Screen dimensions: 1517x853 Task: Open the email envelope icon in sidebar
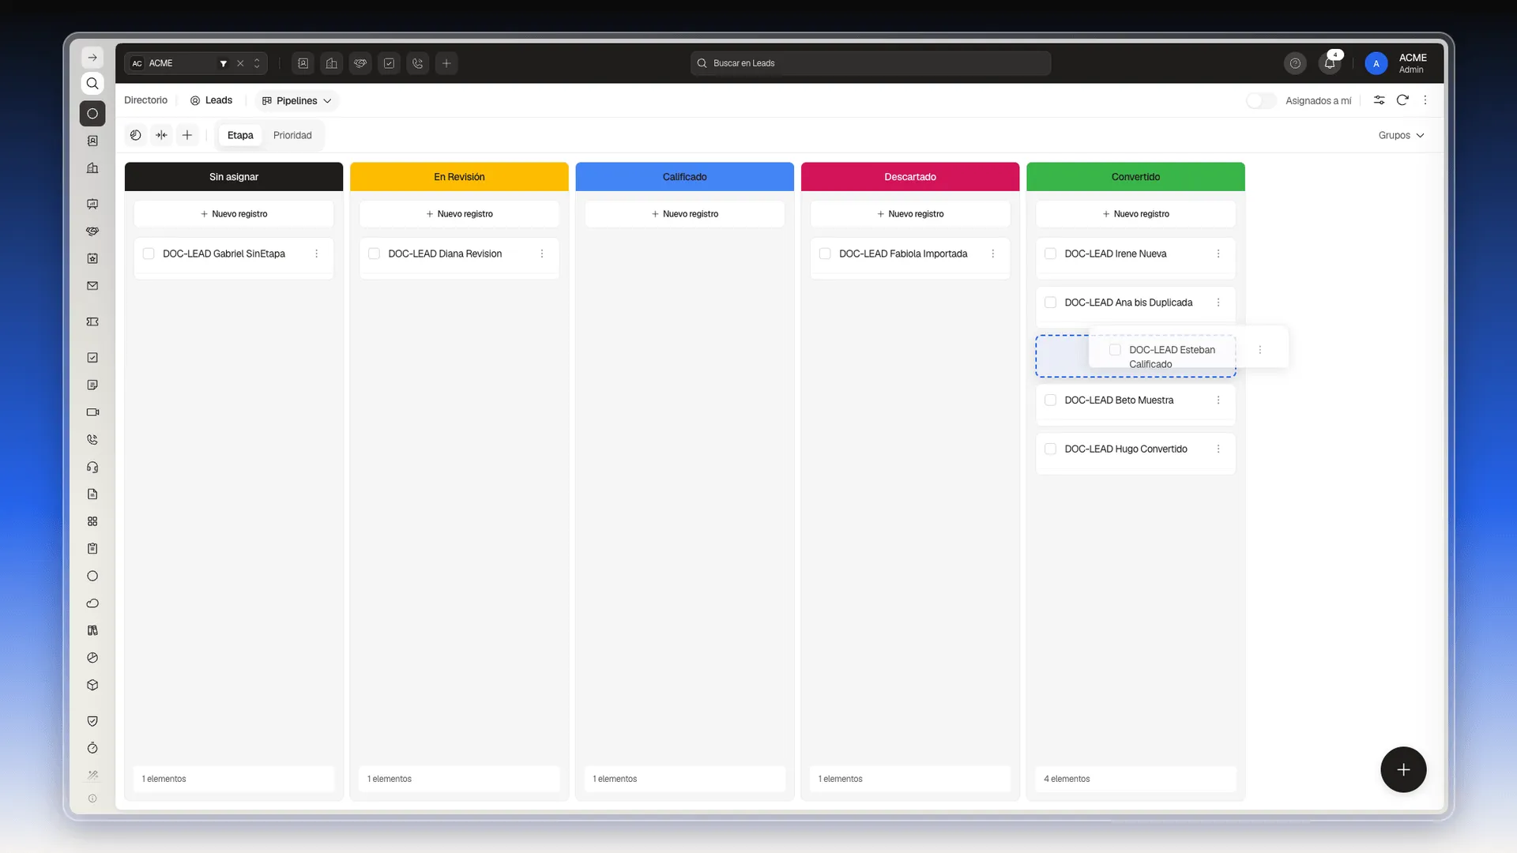92,286
